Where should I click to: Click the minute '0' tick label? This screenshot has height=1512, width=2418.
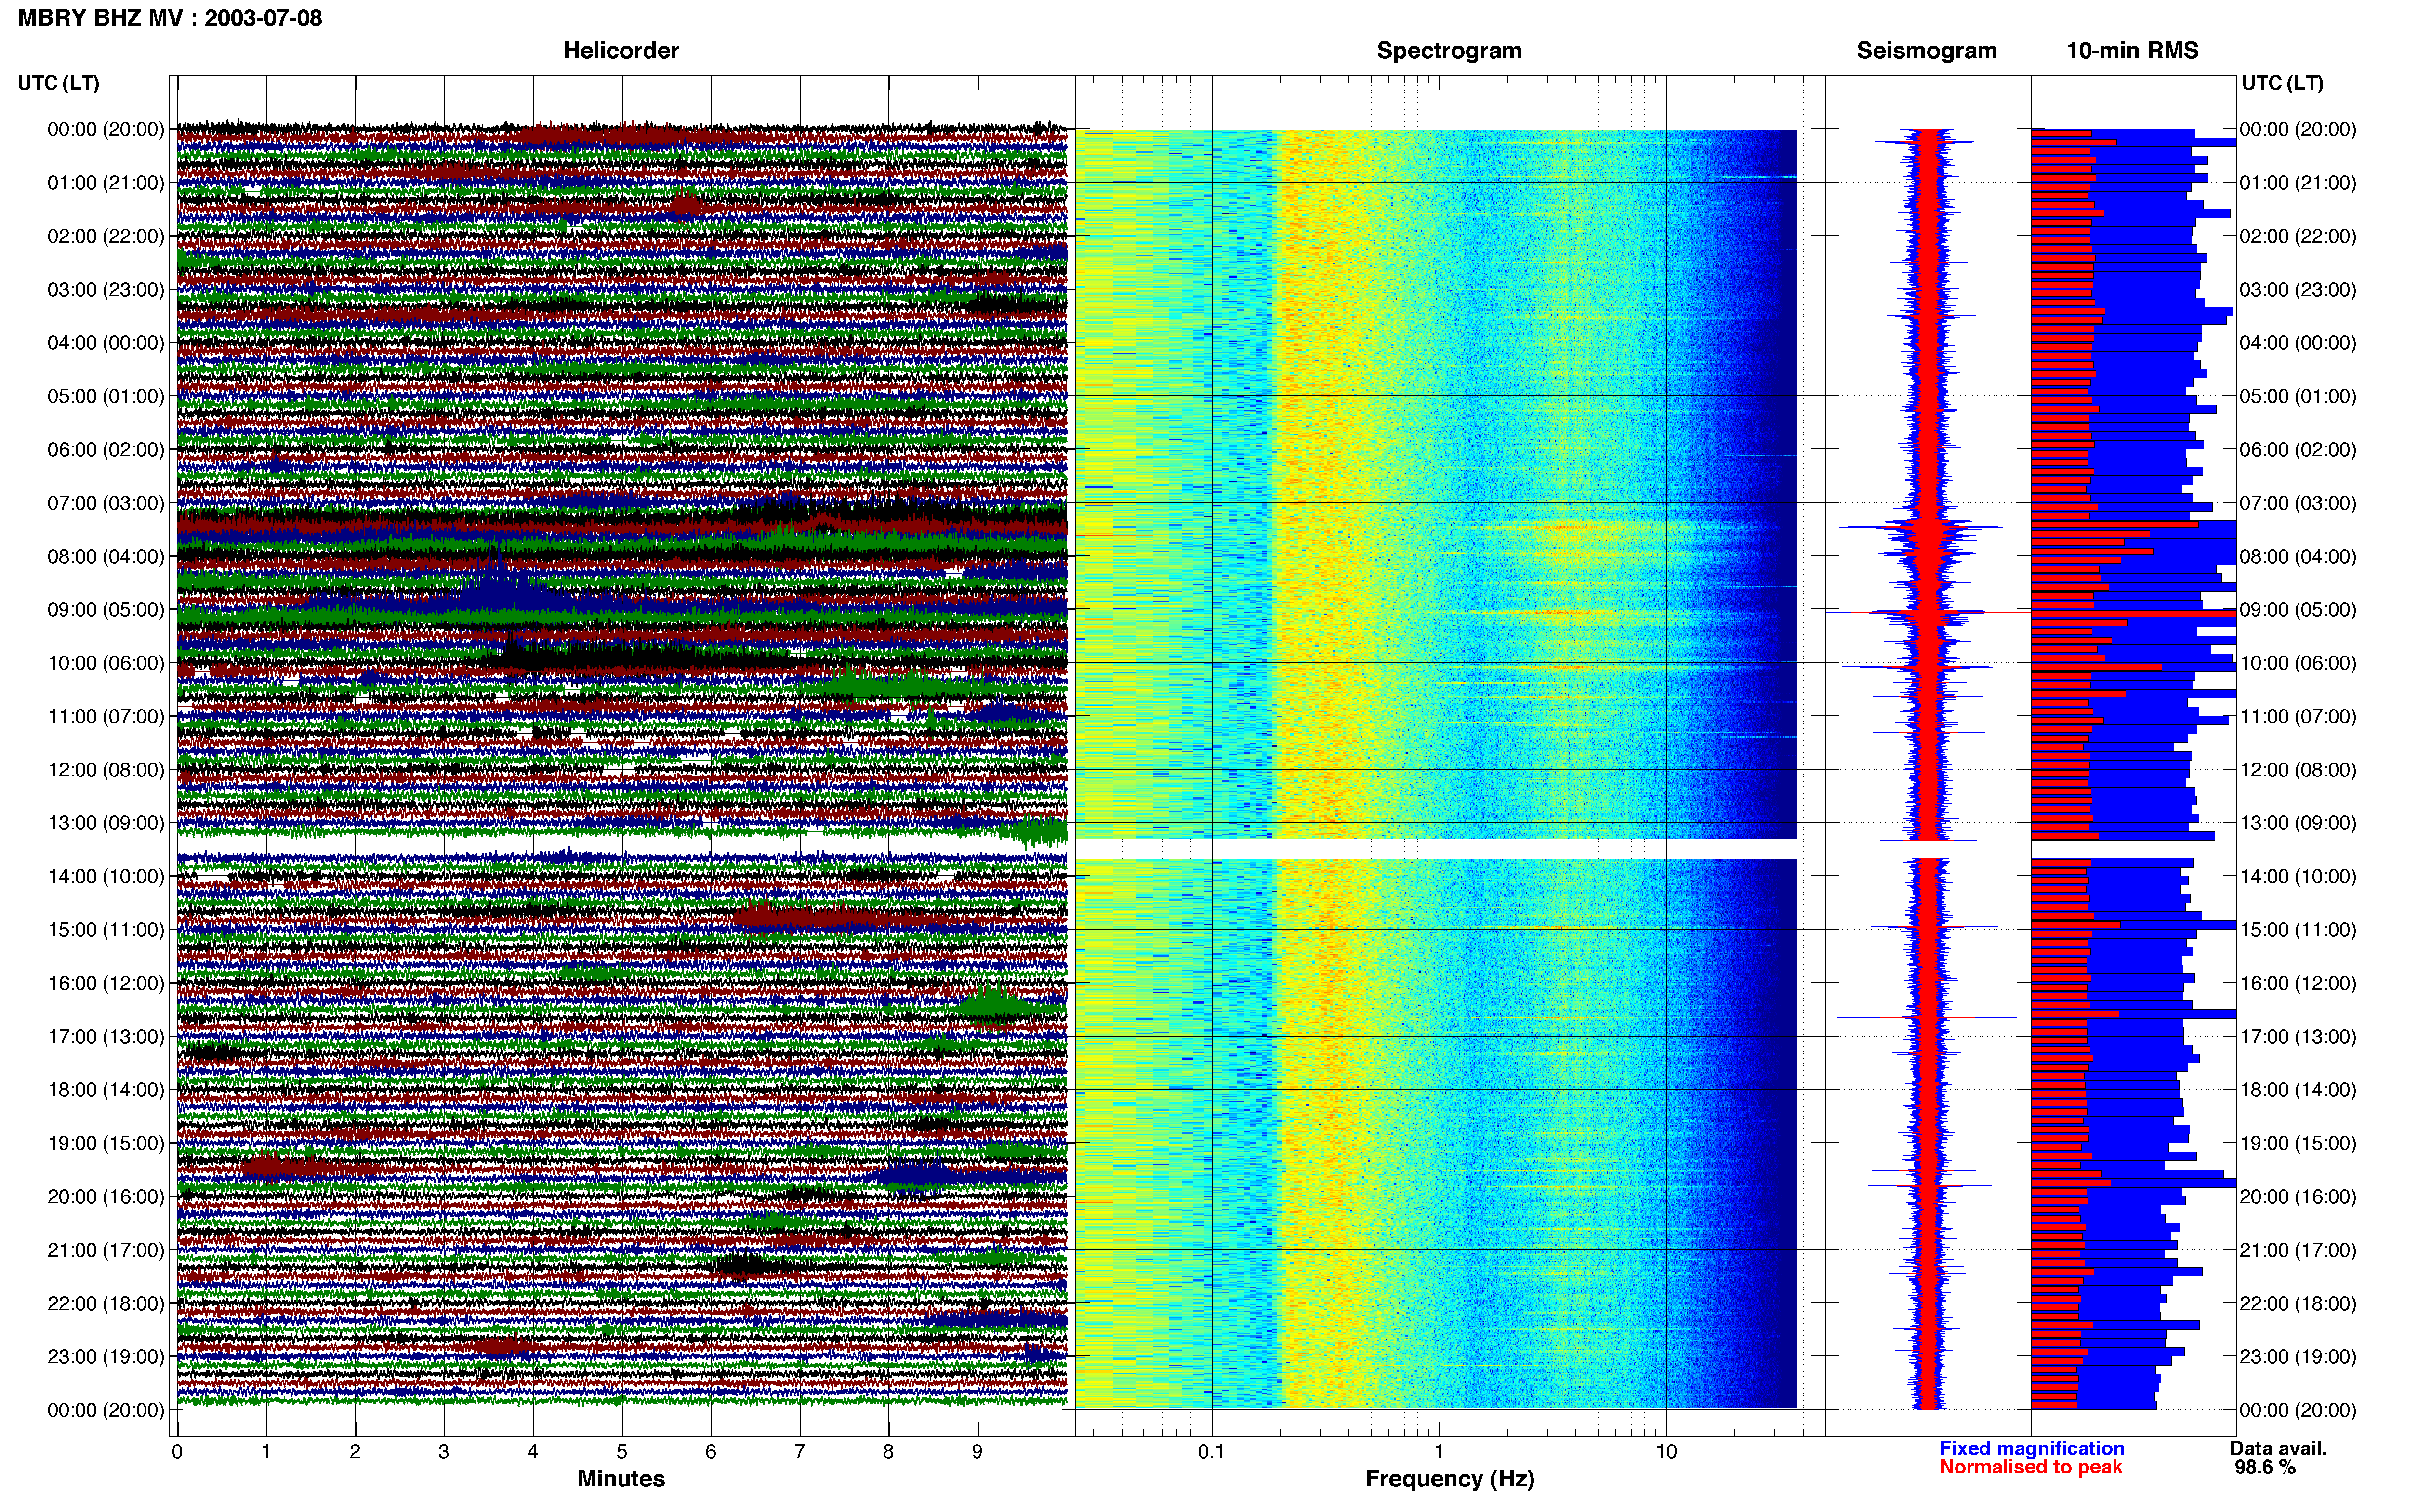177,1452
